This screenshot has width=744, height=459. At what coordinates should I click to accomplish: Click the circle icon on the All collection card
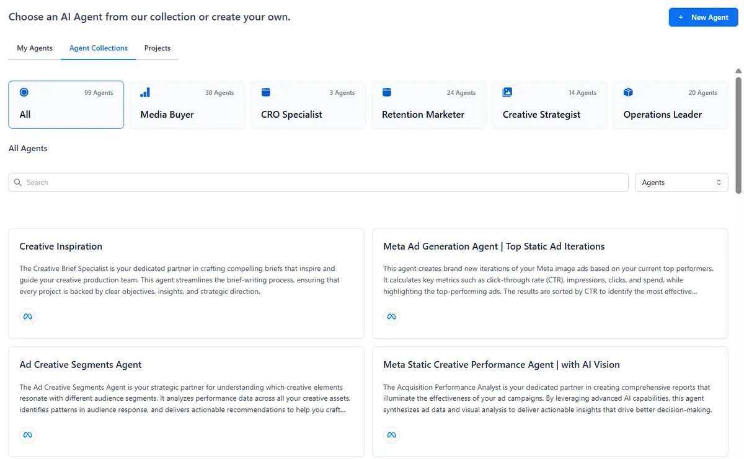[x=24, y=92]
